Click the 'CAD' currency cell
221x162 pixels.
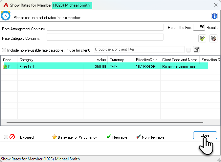tap(121, 67)
